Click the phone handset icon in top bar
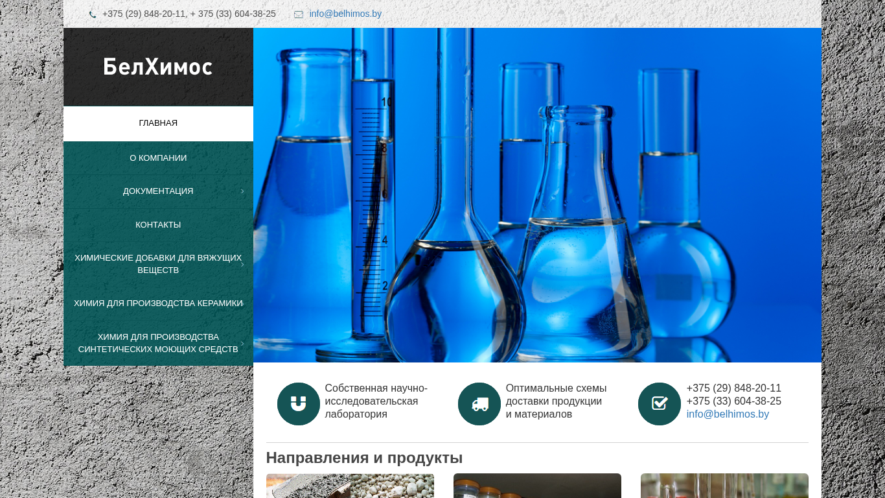Screen dimensions: 885x498 pos(93,14)
